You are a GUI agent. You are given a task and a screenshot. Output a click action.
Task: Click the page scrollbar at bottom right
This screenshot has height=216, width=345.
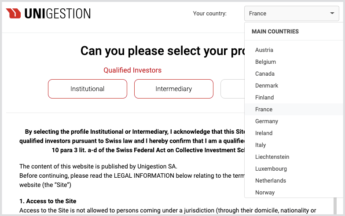coord(335,206)
